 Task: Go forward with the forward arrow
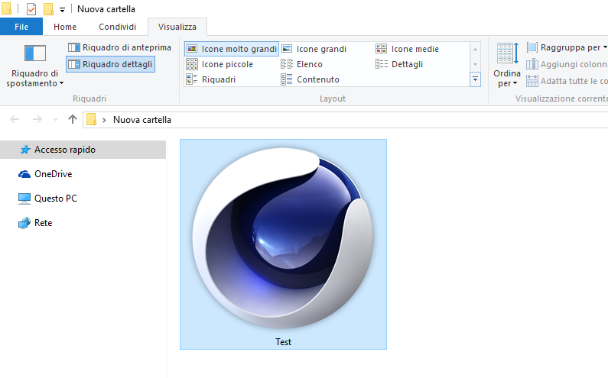[37, 119]
